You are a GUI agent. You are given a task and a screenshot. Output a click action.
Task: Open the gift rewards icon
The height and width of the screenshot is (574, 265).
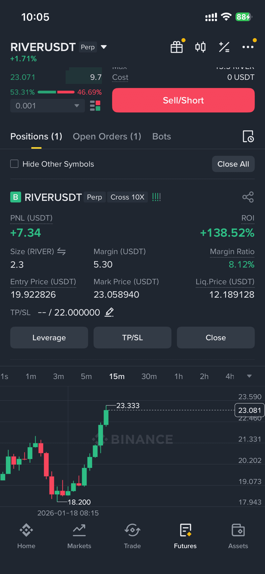(177, 47)
